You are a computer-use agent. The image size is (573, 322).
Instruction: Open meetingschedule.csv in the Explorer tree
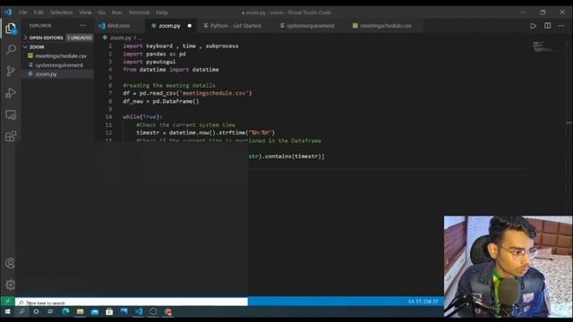(61, 56)
